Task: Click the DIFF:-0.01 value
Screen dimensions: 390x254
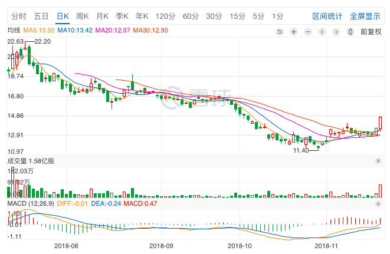Action: pos(73,203)
